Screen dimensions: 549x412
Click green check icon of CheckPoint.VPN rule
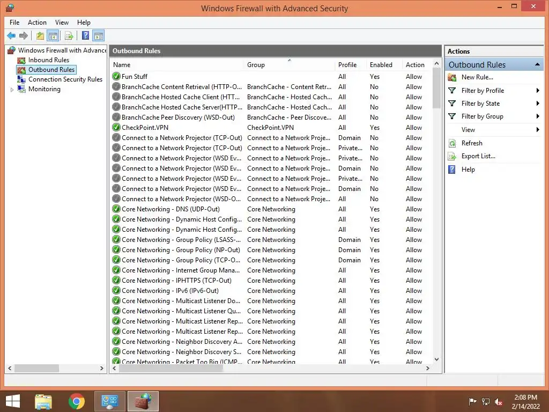click(116, 128)
